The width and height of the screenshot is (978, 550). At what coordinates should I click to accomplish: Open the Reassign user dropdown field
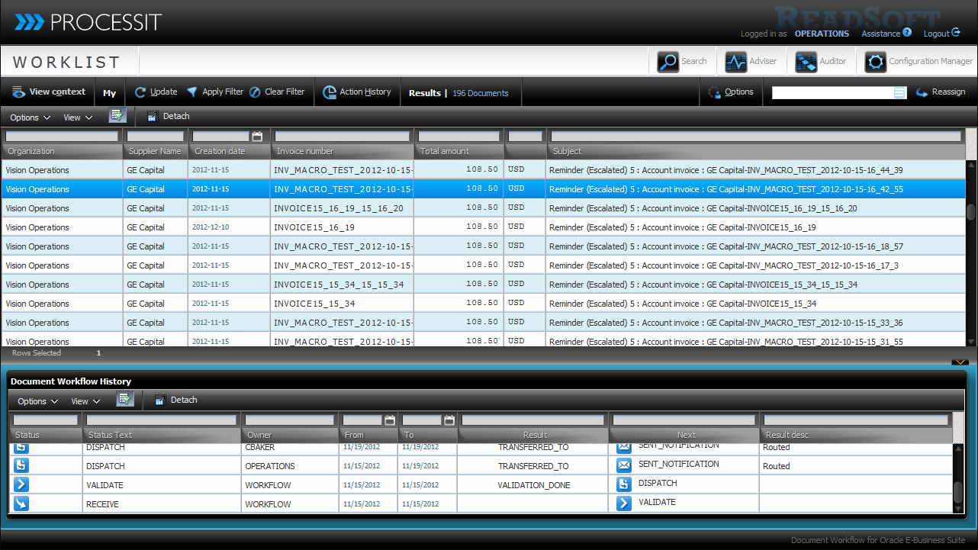click(x=899, y=92)
